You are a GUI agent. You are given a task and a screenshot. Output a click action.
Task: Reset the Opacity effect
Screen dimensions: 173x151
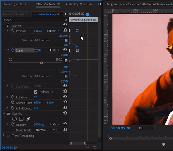[65, 113]
